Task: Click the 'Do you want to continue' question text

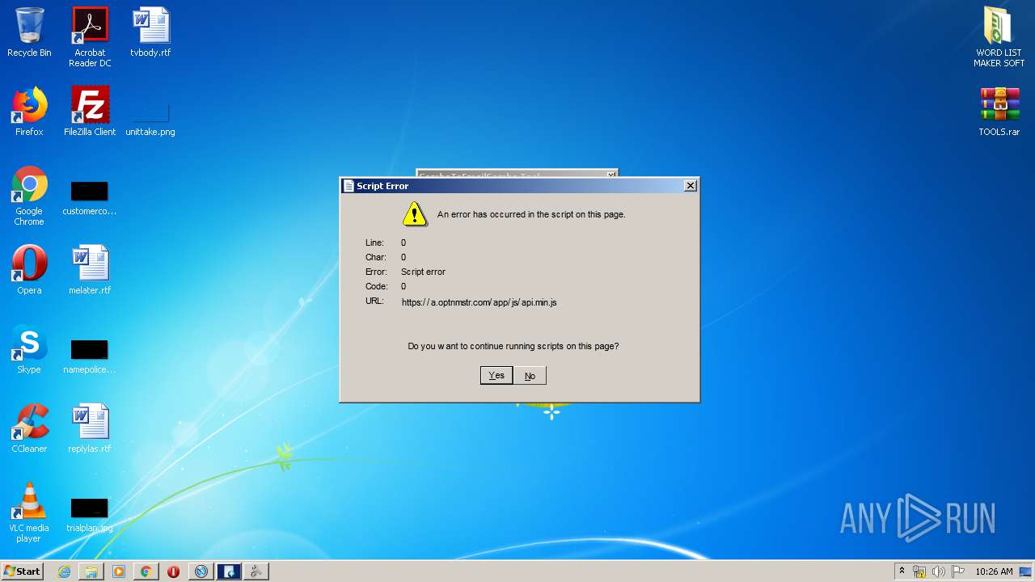Action: [513, 346]
